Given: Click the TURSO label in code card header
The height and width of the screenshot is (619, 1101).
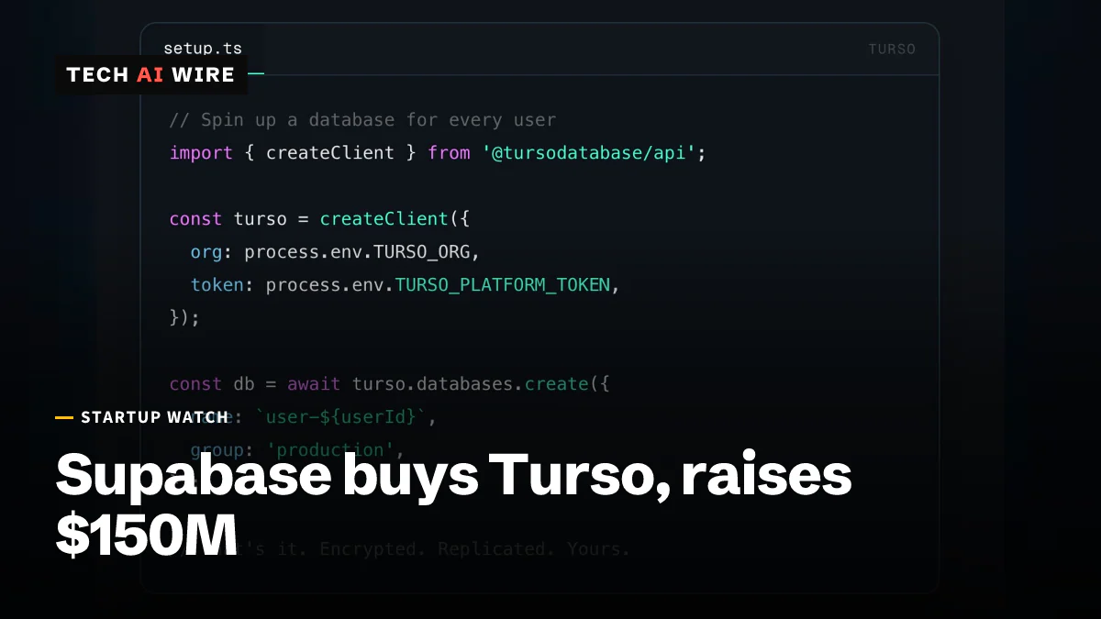Looking at the screenshot, I should coord(892,50).
